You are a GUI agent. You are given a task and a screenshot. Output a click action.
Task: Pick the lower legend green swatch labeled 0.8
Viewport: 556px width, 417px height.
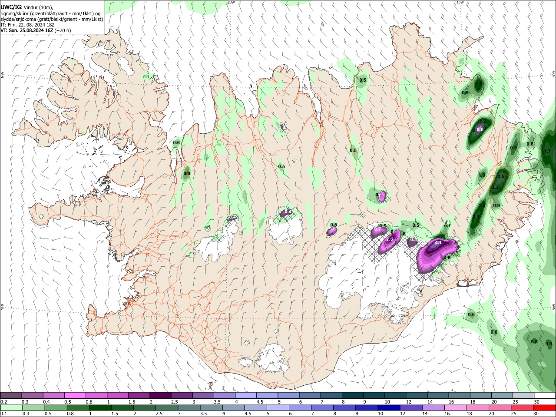point(78,408)
